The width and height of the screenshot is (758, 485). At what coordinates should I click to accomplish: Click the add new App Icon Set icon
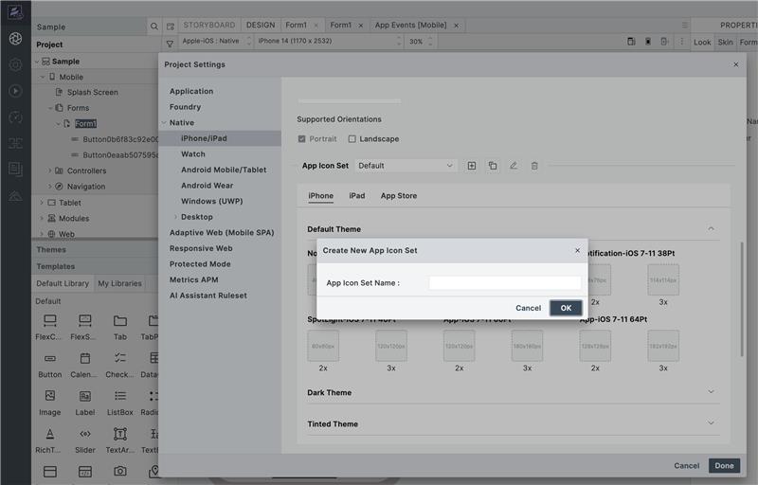click(x=472, y=166)
